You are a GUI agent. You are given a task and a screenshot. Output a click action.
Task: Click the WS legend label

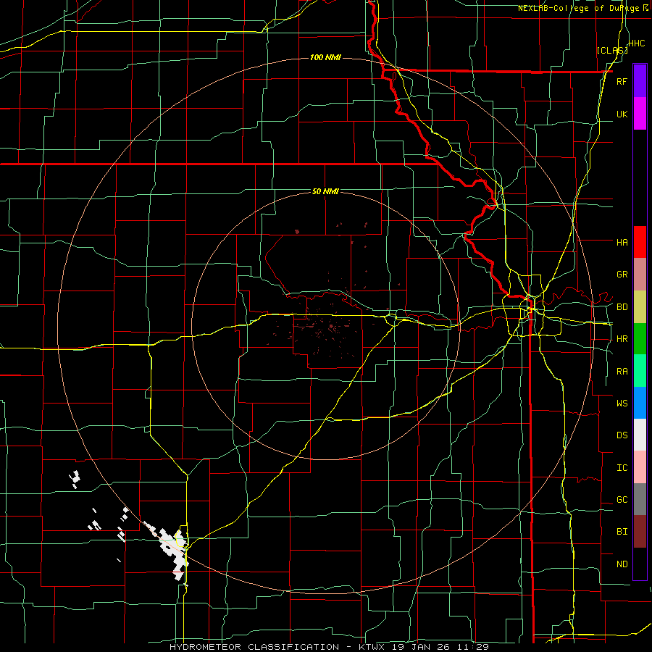point(622,403)
